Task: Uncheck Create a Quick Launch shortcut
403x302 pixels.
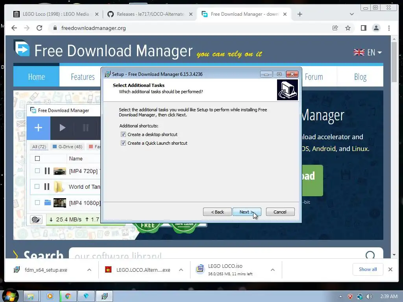Action: [123, 143]
